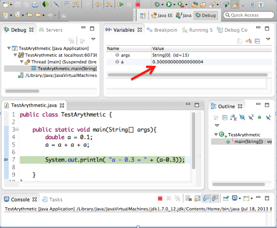The height and width of the screenshot is (228, 277).
Task: Click the Open Perspective icon
Action: coord(143,15)
